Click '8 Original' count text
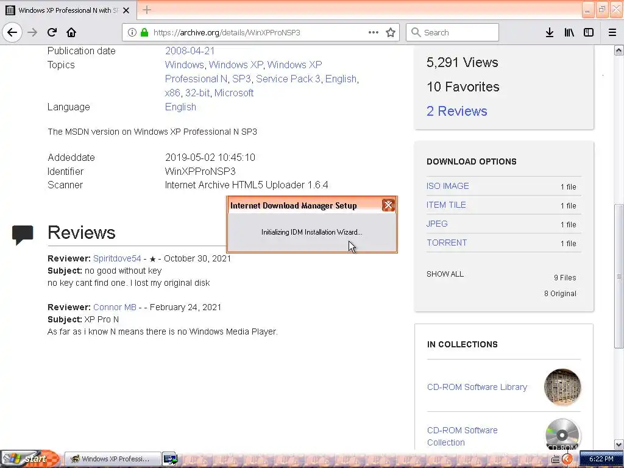This screenshot has height=468, width=624. [560, 294]
